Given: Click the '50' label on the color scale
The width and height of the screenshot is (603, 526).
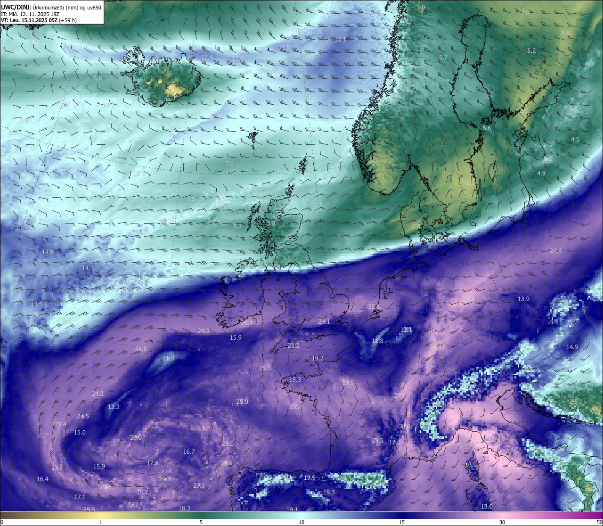Looking at the screenshot, I should [599, 522].
